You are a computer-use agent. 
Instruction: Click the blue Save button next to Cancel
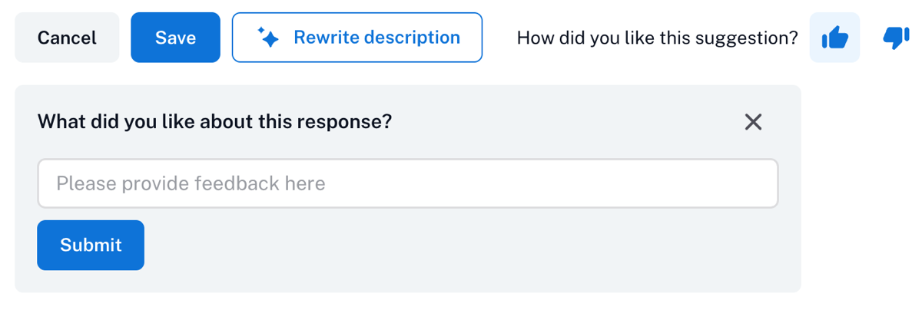click(x=175, y=38)
